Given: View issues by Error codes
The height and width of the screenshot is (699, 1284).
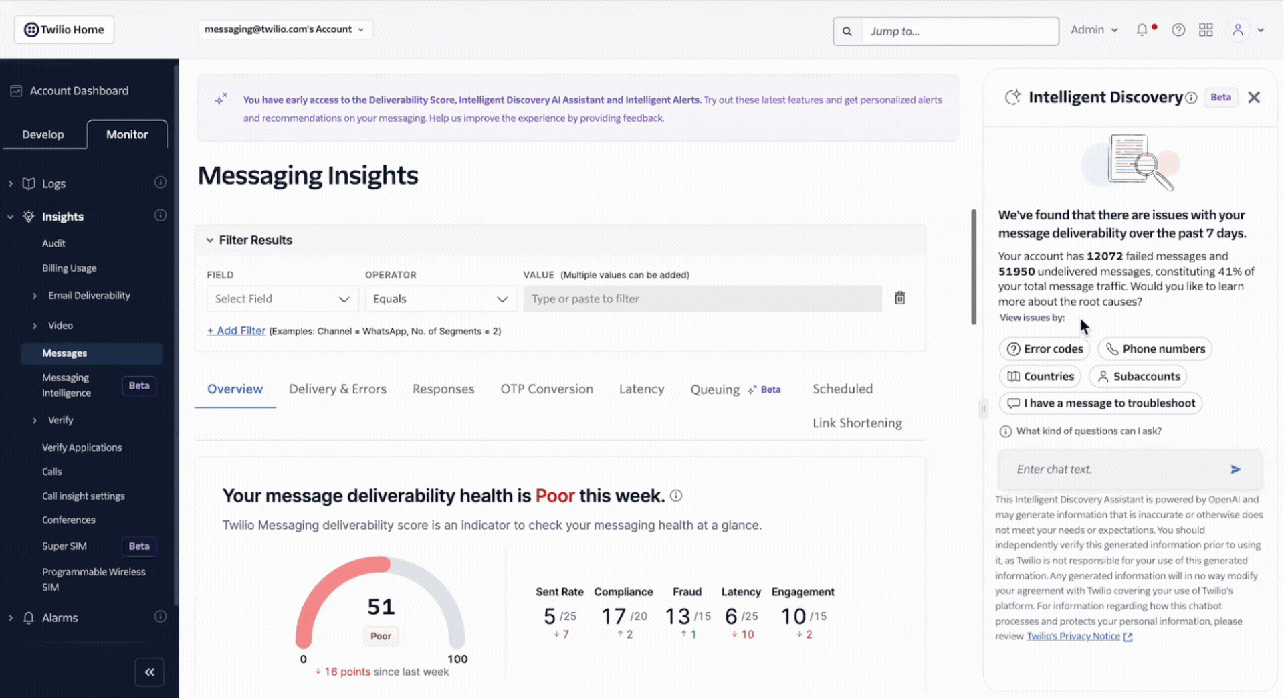Looking at the screenshot, I should coord(1045,349).
